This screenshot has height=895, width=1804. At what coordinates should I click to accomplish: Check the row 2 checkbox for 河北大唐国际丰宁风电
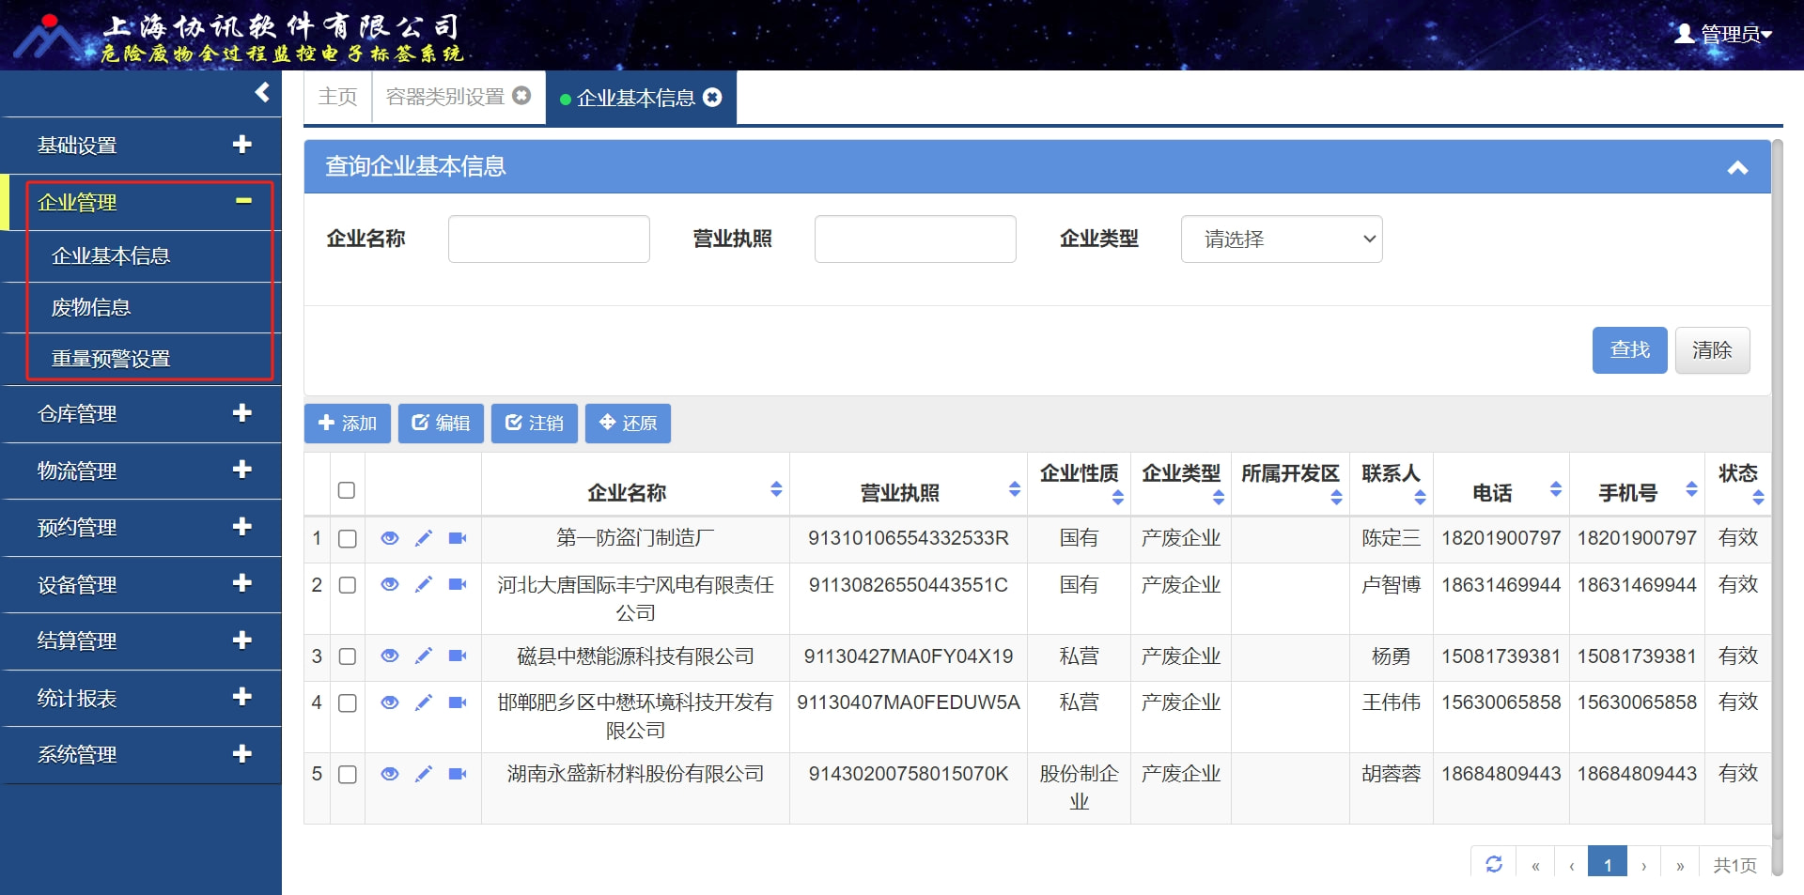(x=348, y=585)
